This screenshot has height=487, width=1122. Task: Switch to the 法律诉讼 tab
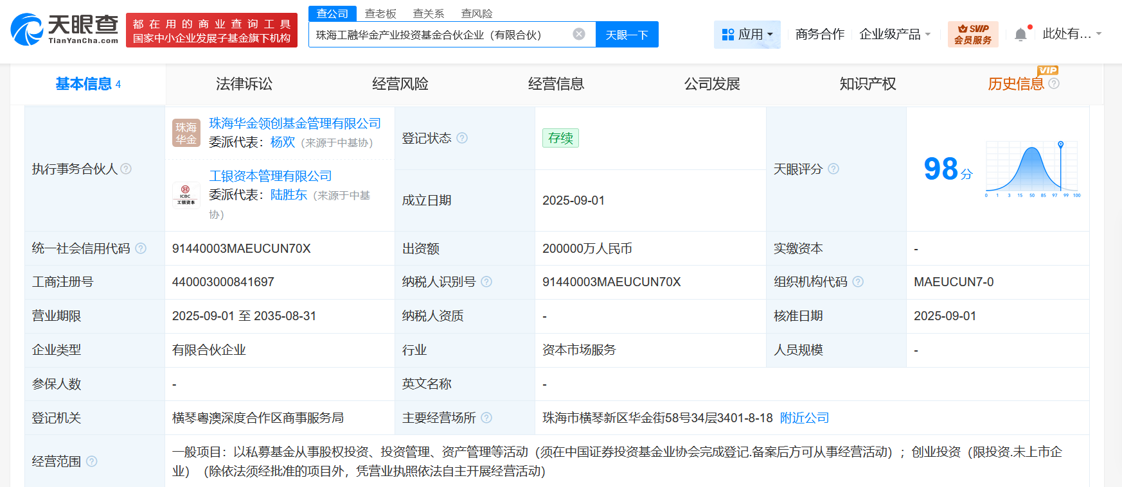(x=244, y=84)
